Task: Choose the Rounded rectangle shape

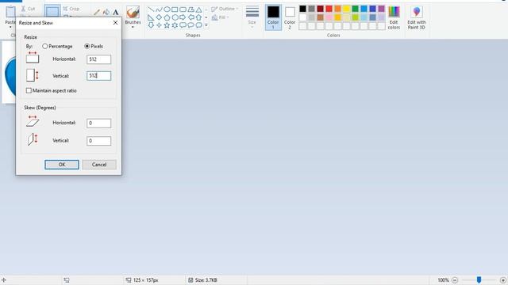Action: [183, 9]
